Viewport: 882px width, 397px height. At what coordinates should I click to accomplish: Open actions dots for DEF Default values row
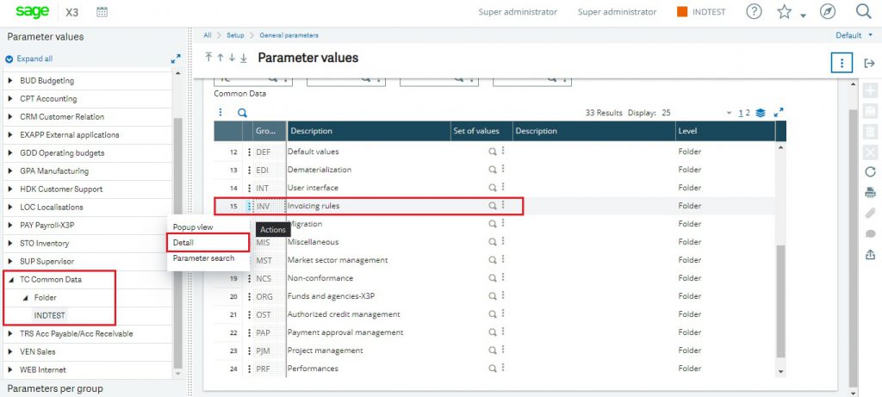coord(249,152)
